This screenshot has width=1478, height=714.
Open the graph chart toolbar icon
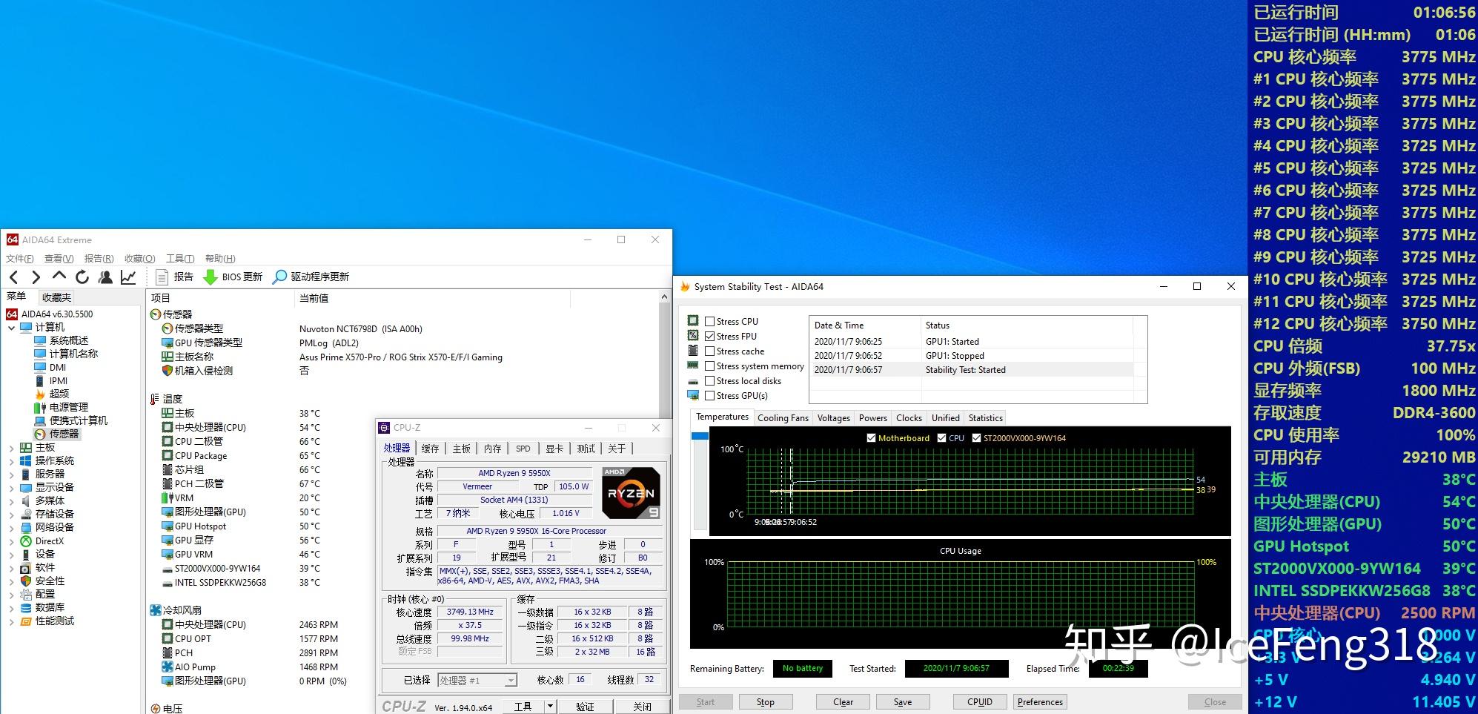point(128,277)
